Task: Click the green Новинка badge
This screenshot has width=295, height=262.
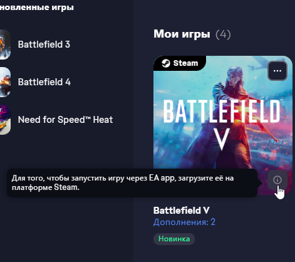Action: (174, 239)
